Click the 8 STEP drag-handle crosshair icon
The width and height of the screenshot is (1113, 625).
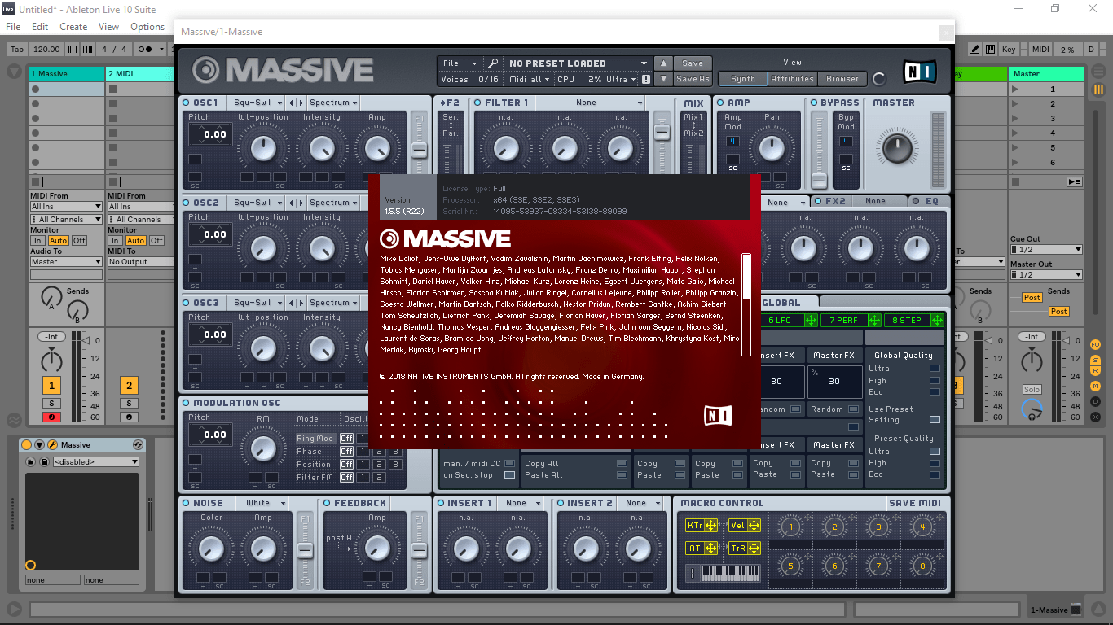938,321
